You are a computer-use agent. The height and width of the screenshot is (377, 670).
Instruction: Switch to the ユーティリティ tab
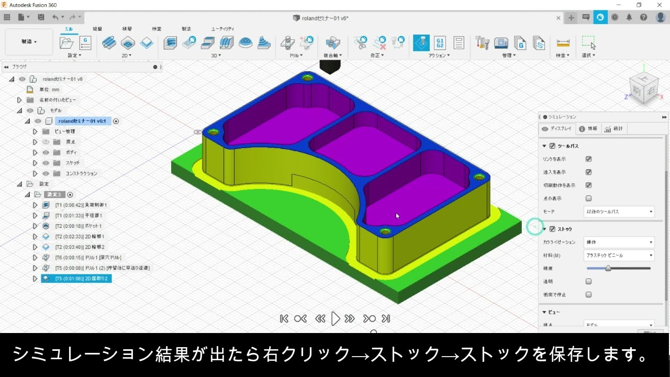(x=222, y=29)
